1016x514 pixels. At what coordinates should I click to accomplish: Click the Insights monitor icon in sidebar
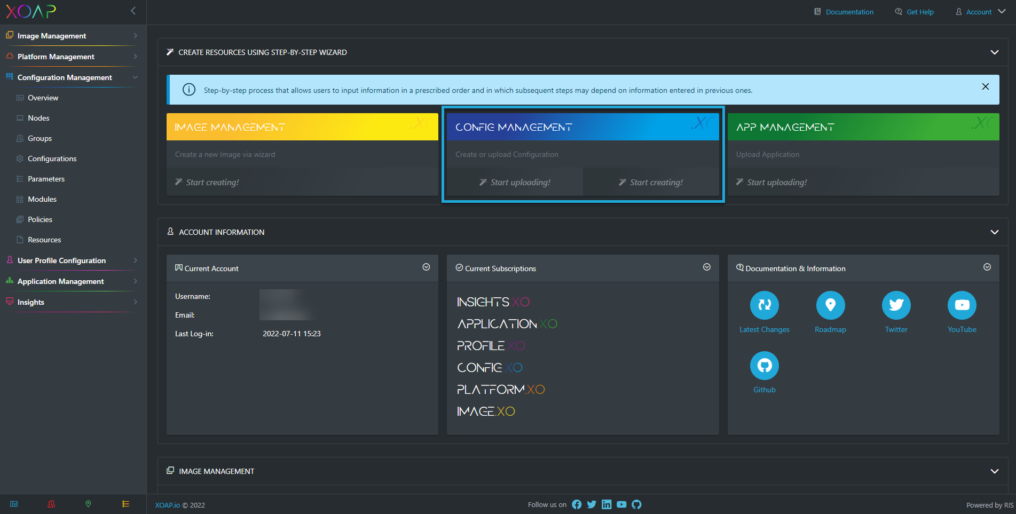[x=10, y=302]
